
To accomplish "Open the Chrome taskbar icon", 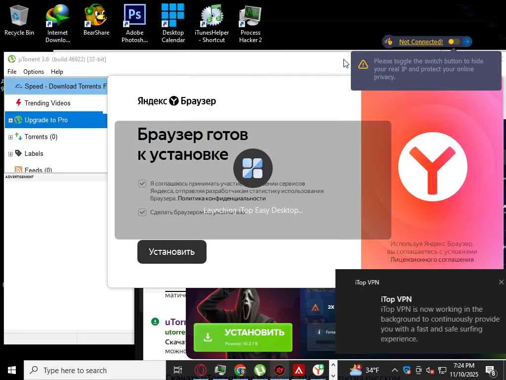I will 240,370.
